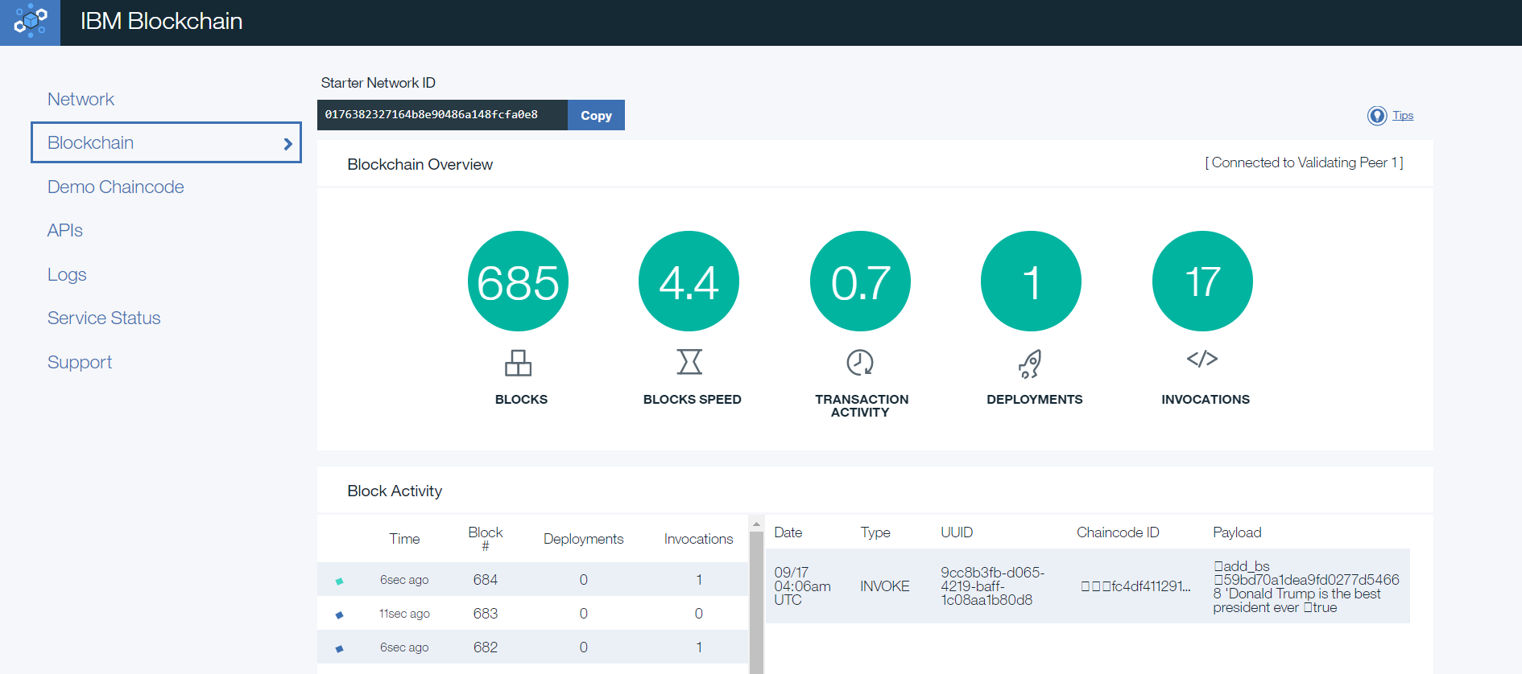This screenshot has height=674, width=1522.
Task: Click the Block # column header
Action: click(486, 539)
